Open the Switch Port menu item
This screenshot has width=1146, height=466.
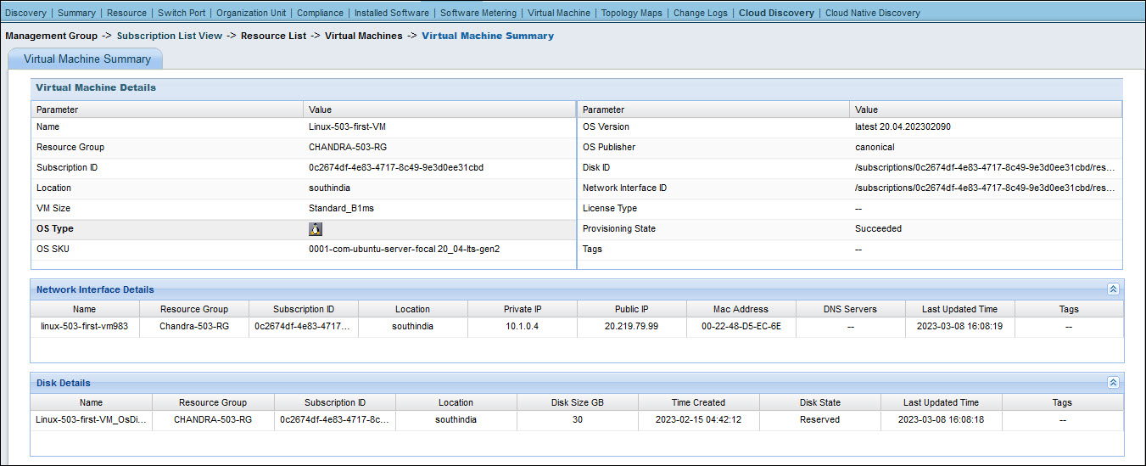182,13
